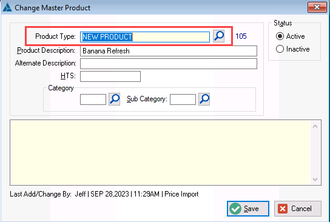Click the Product Description label

46,50
